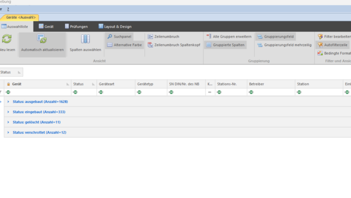This screenshot has width=351, height=198.
Task: Click the Status grouping field chip
Action: (11, 72)
